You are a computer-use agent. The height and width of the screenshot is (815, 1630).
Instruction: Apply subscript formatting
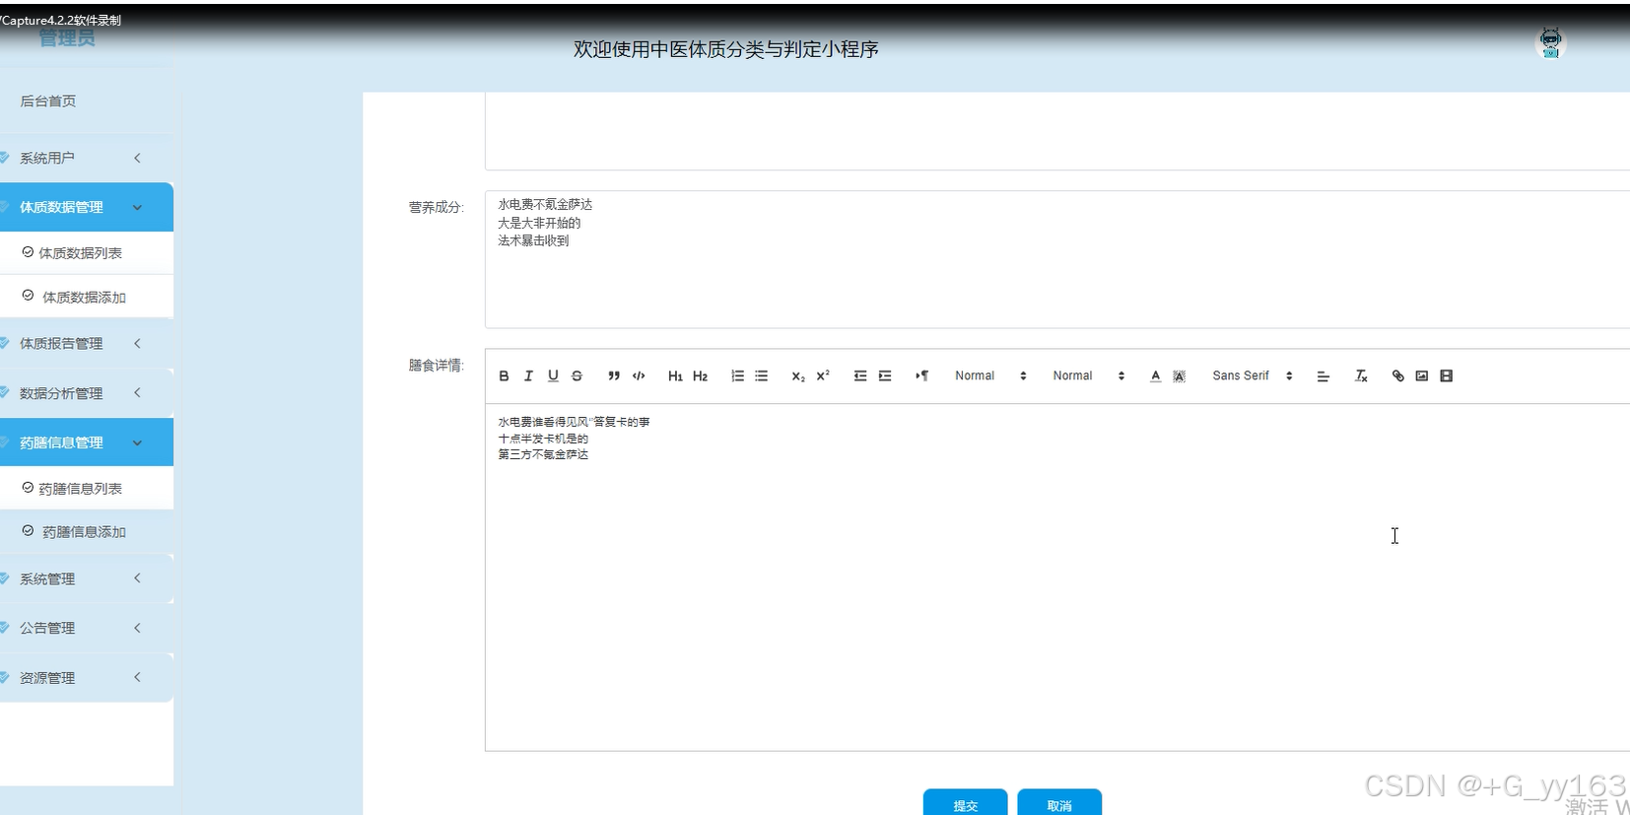click(x=798, y=375)
